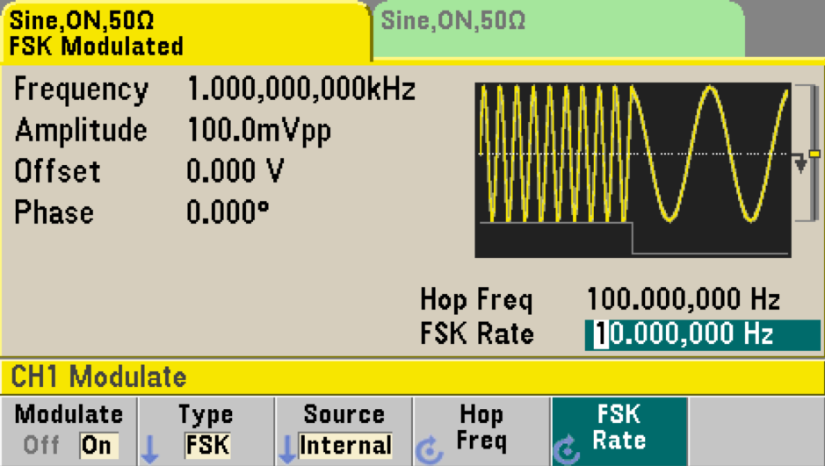Click the FSK Rate parameter label above softkeys
The image size is (825, 466).
[477, 334]
